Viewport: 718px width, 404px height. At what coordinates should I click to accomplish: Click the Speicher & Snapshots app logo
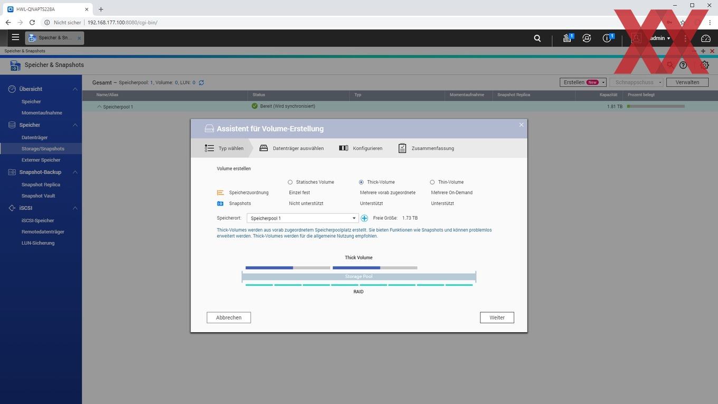(x=15, y=65)
